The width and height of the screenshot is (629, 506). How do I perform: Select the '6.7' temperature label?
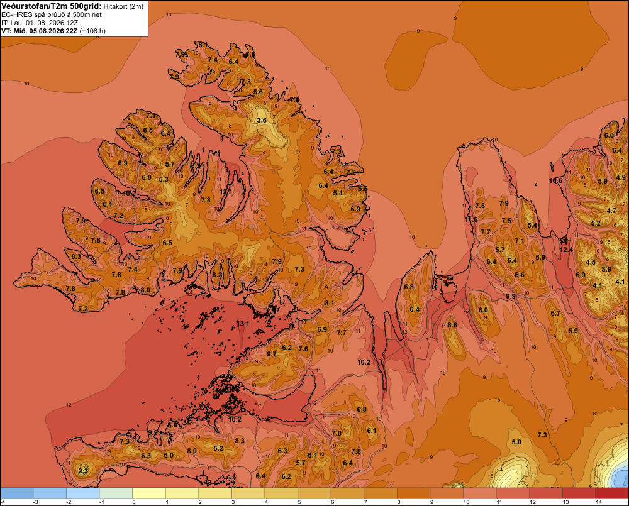(x=555, y=313)
